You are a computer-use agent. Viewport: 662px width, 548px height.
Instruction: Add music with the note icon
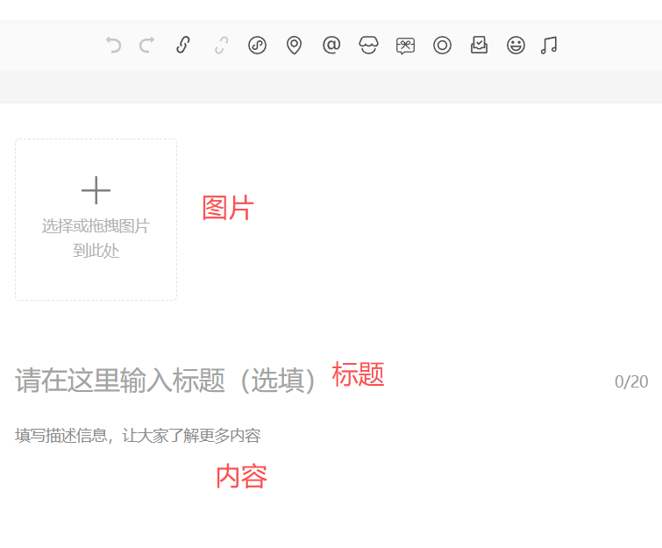point(549,45)
